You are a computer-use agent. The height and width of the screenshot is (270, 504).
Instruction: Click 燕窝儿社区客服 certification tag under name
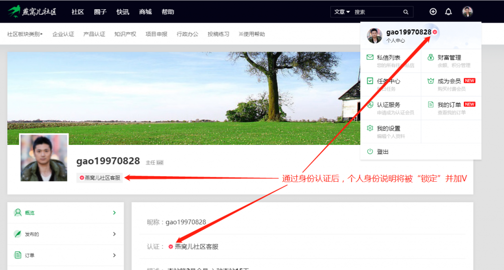click(x=99, y=178)
